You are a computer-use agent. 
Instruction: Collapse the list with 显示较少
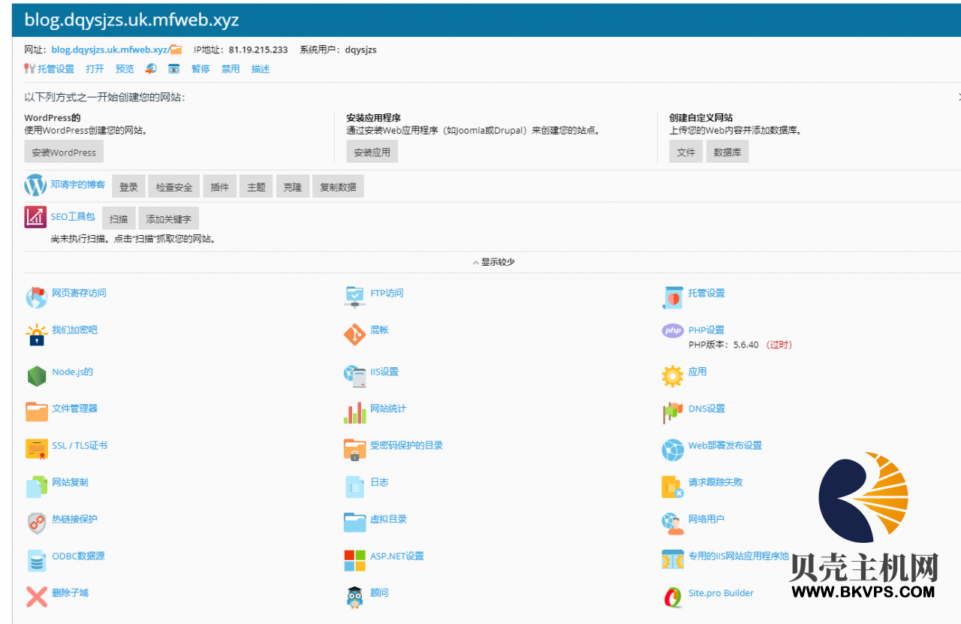tap(493, 262)
